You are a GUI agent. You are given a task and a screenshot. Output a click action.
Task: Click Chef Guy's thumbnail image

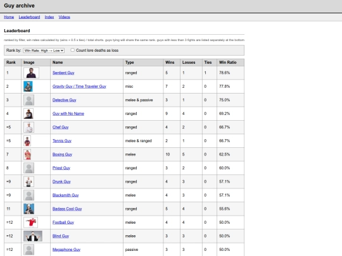coord(28,127)
